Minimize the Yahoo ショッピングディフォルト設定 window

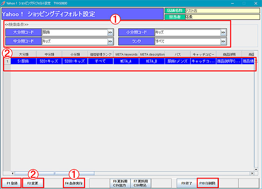tap(232, 3)
